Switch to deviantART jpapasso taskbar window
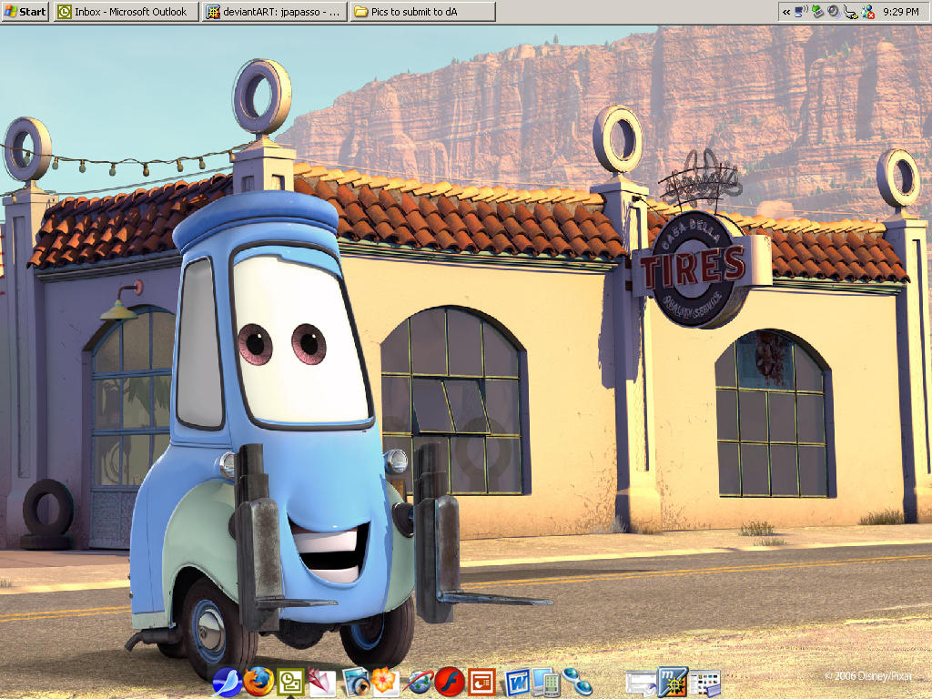The height and width of the screenshot is (699, 932). coord(275,11)
